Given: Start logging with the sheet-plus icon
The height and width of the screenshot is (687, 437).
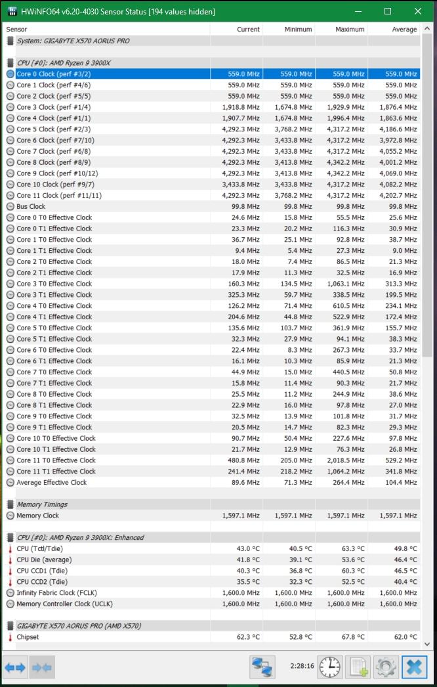Looking at the screenshot, I should tap(359, 667).
